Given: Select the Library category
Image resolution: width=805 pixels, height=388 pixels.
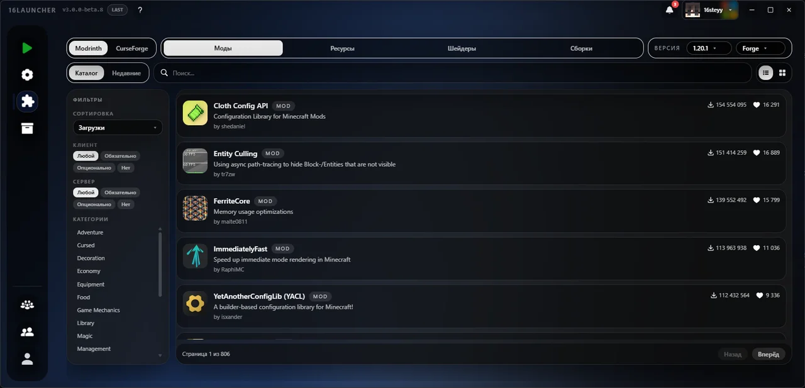Looking at the screenshot, I should [x=86, y=323].
